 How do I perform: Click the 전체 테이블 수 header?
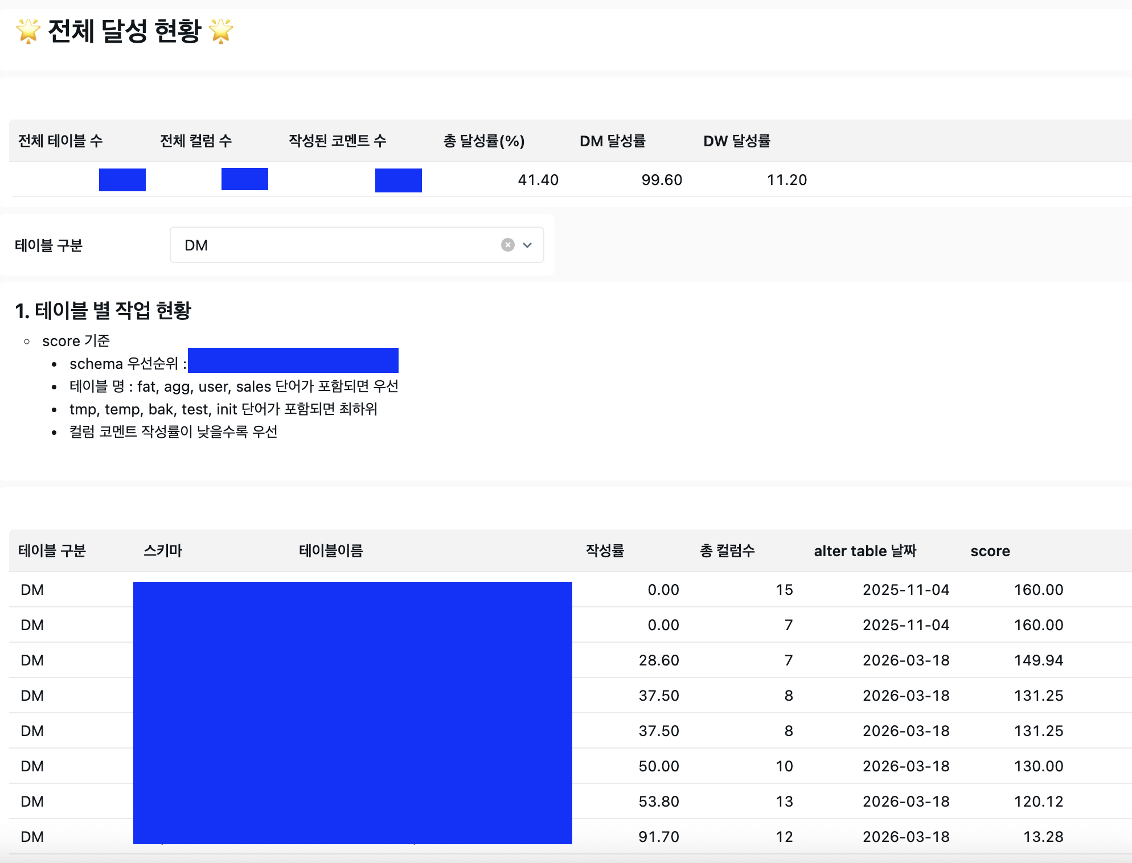point(60,141)
